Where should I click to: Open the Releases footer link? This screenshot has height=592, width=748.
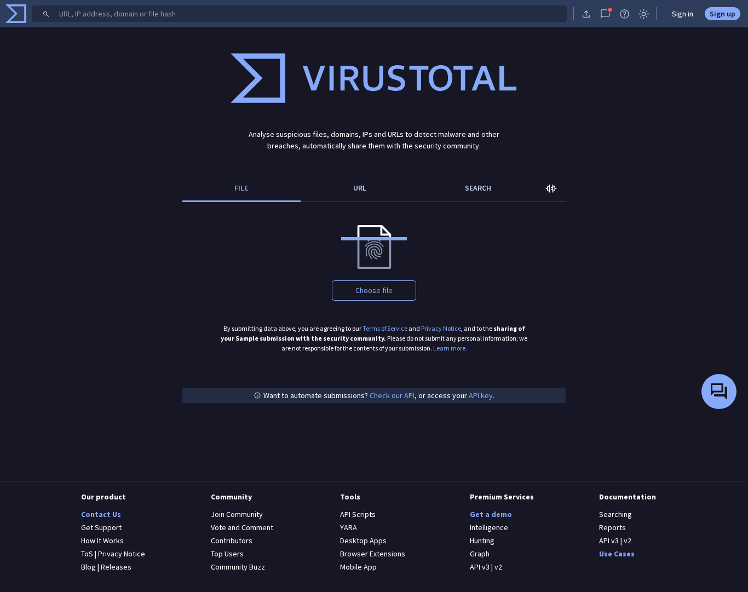[116, 567]
